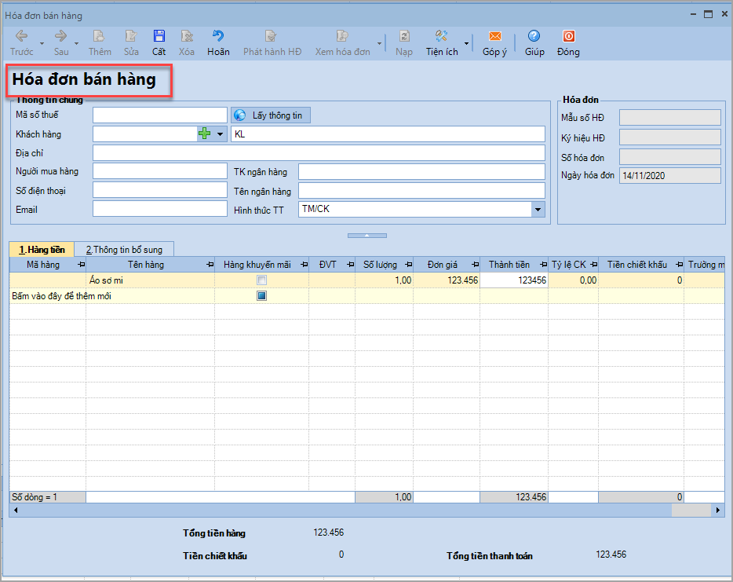
Task: Click the TK ngân hàng field
Action: [421, 172]
